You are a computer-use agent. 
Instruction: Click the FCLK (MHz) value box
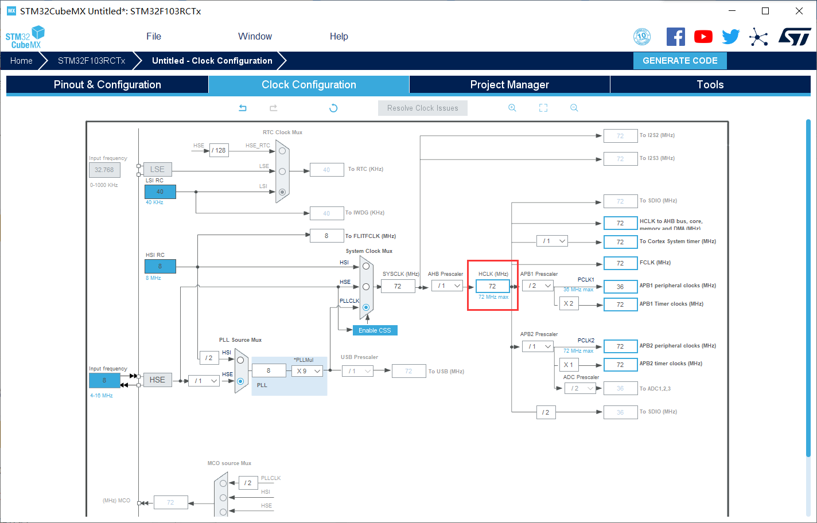point(621,263)
